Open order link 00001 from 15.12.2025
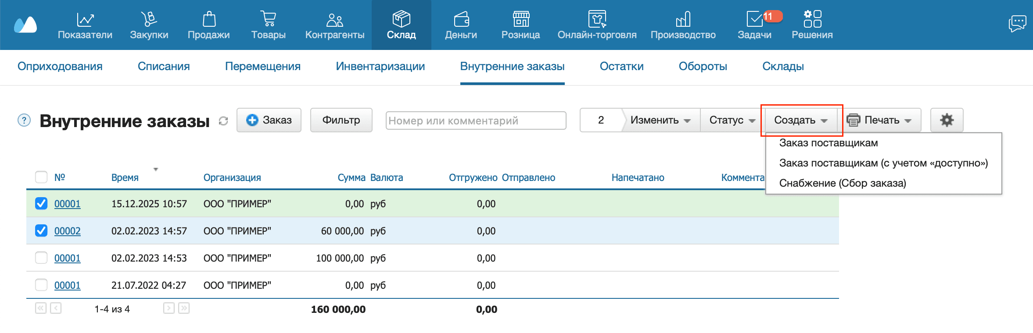 68,204
